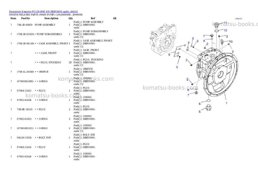Screen dimensions: 258x183
Task: Click callout number 12 in the diagram
Action: pyautogui.click(x=225, y=30)
